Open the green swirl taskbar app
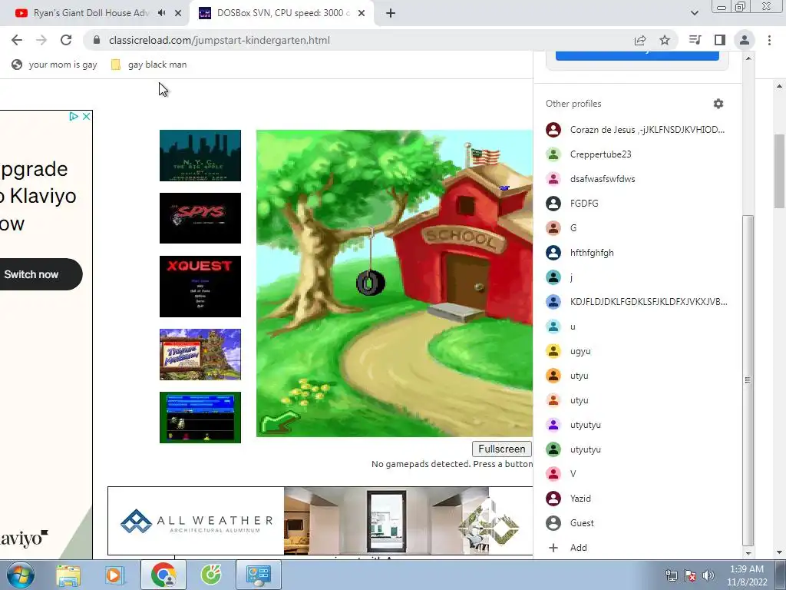786x590 pixels. (211, 575)
